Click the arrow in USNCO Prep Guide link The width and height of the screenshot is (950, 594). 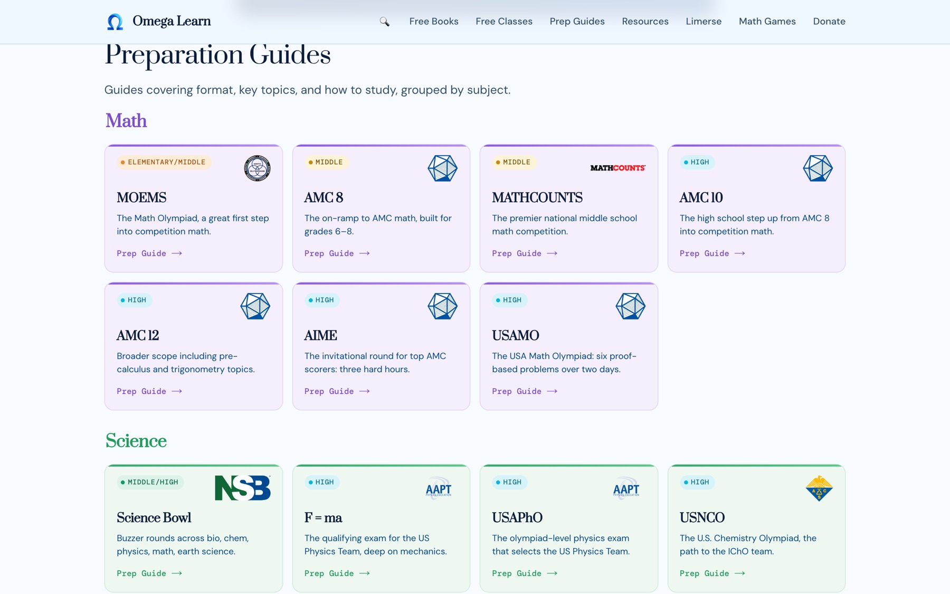(x=740, y=573)
